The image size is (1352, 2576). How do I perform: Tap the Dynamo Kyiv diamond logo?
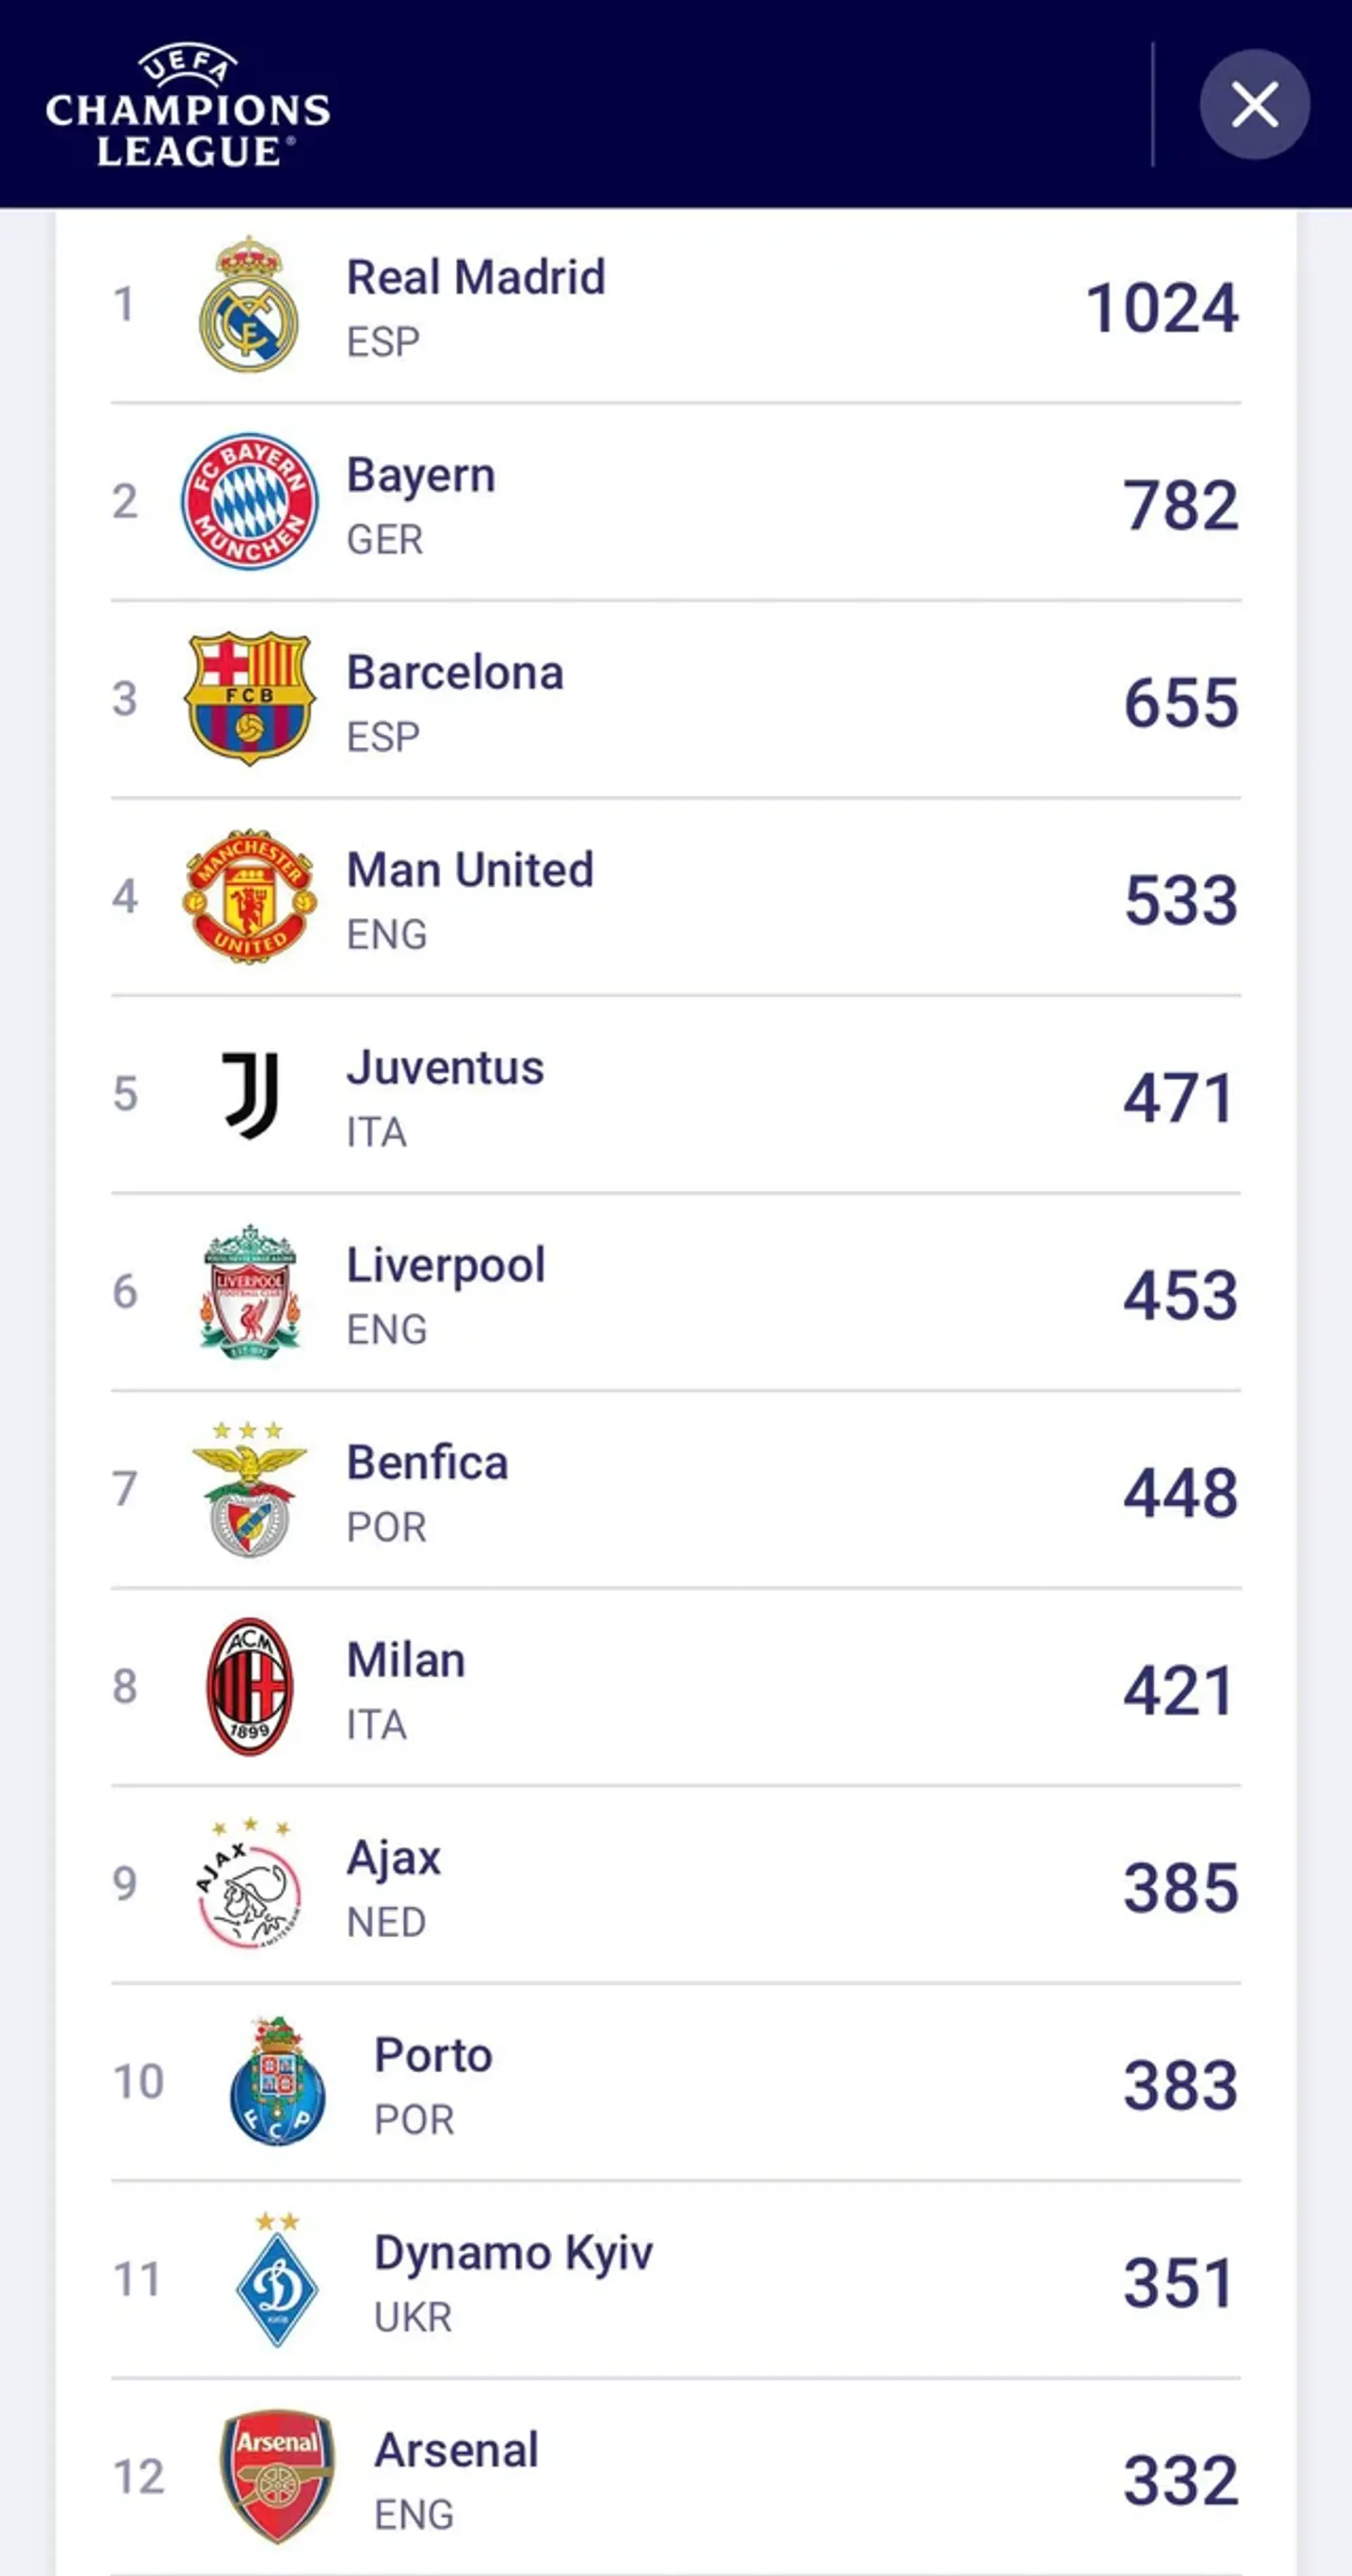coord(277,2279)
